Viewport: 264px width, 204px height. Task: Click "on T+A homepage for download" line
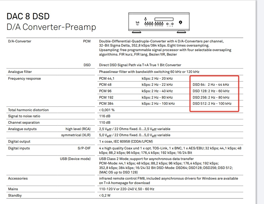click(x=124, y=183)
